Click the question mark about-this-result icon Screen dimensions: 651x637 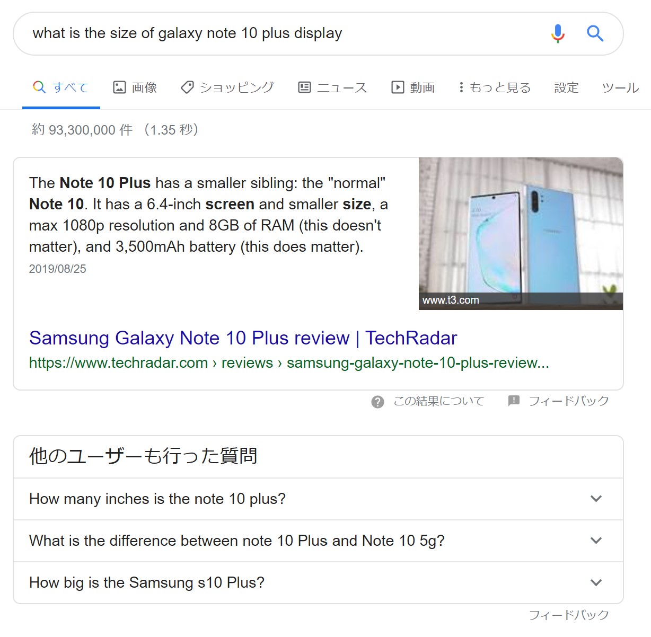(x=377, y=402)
